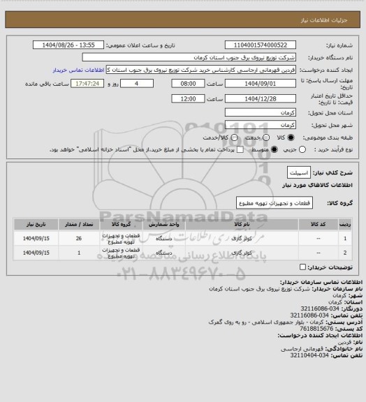366x402 pixels.
Task: Choose the متوسط purchase type radio
Action: pos(274,149)
